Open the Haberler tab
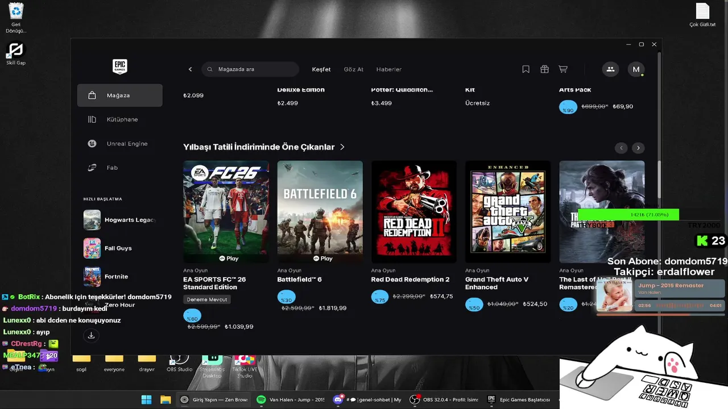This screenshot has width=728, height=409. 389,69
